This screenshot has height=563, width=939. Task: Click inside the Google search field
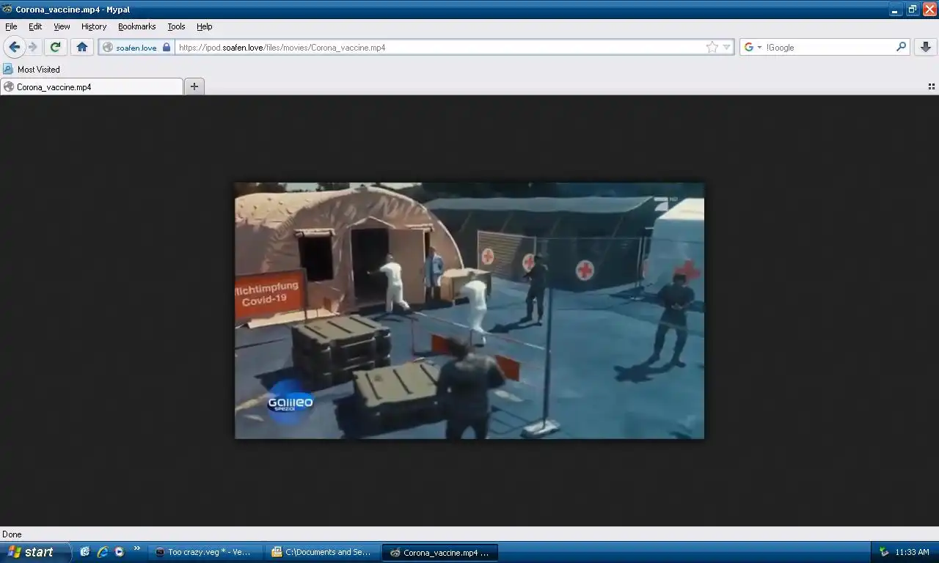829,47
